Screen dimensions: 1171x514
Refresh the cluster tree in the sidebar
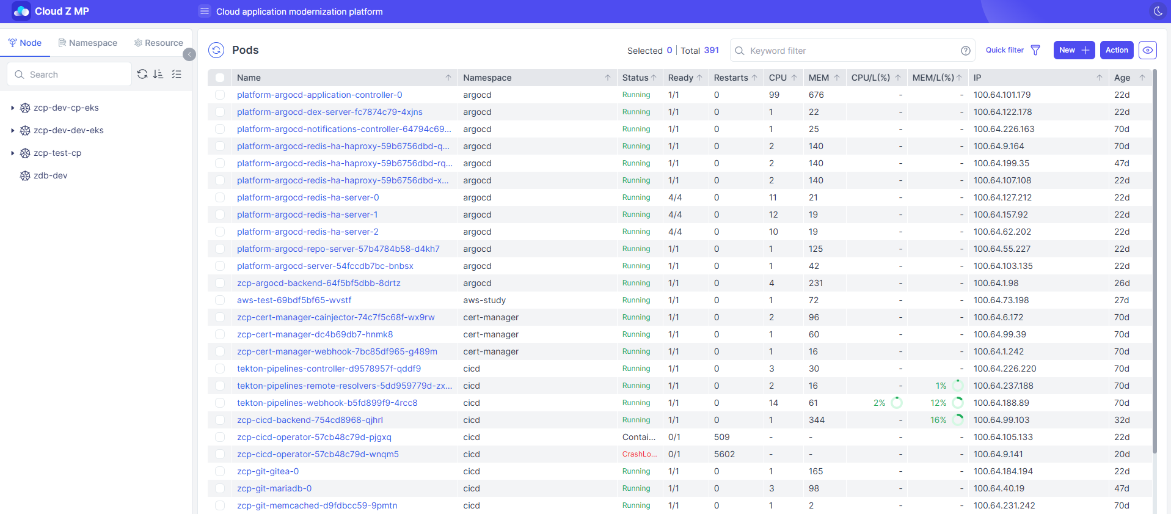coord(142,74)
